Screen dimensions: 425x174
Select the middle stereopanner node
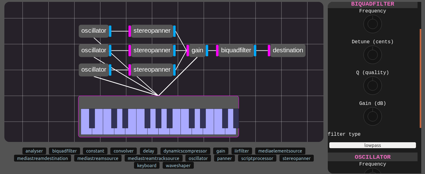pyautogui.click(x=152, y=50)
